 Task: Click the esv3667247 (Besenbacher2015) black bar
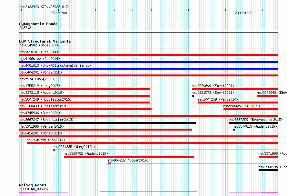(108, 123)
